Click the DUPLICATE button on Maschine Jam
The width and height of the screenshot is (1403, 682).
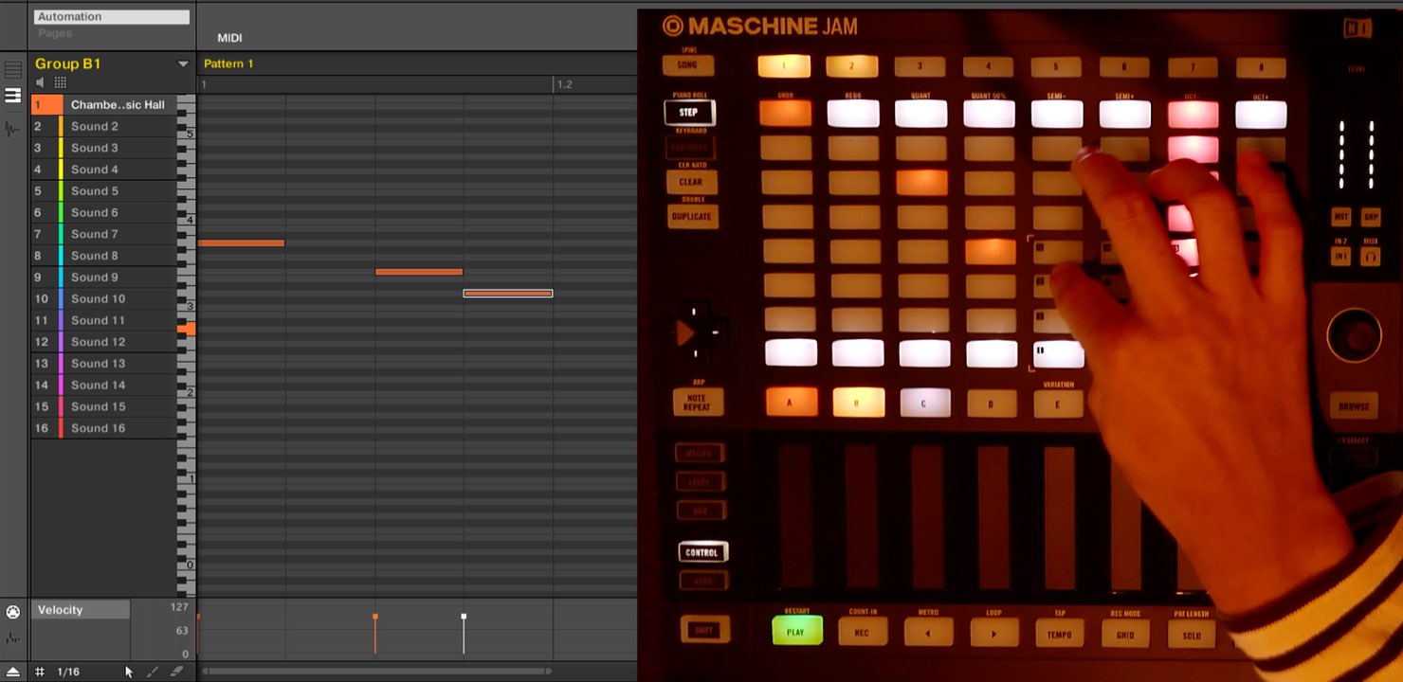click(x=692, y=217)
